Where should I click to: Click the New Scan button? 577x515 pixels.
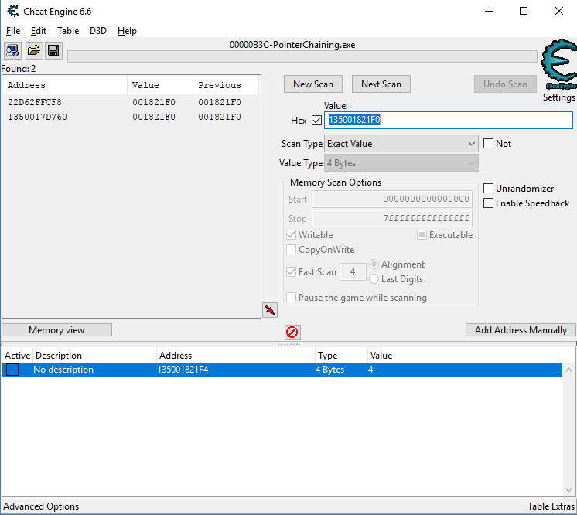coord(313,84)
